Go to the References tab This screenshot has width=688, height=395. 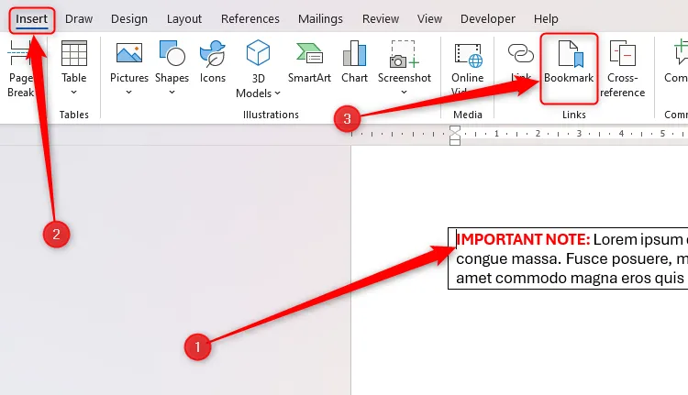(x=250, y=18)
